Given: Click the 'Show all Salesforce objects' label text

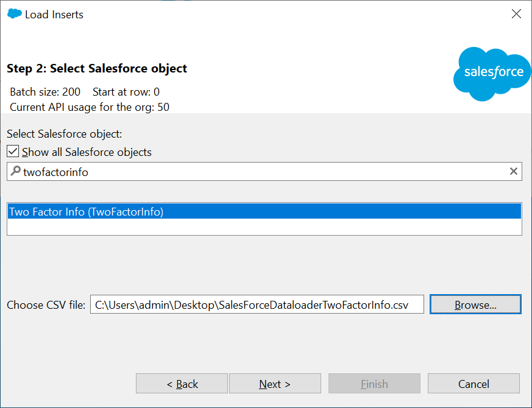Looking at the screenshot, I should 87,152.
